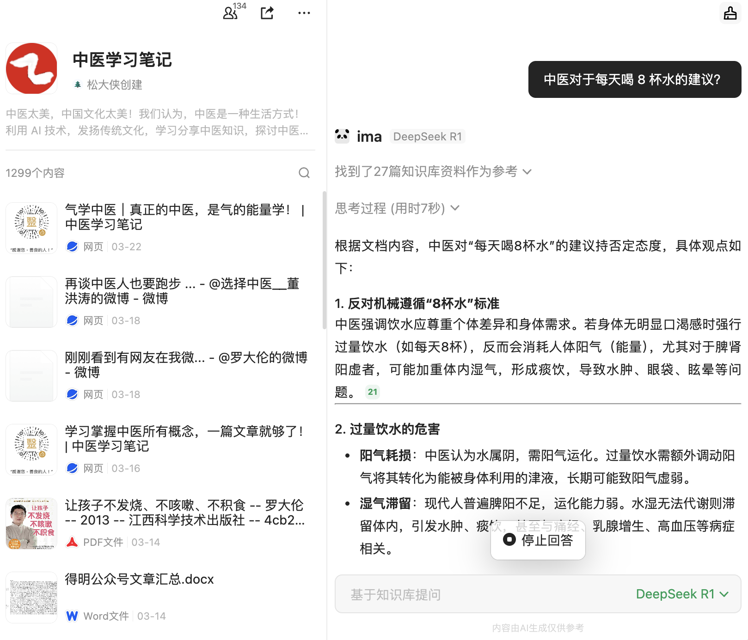Viewport: 748px width, 640px height.
Task: Open the DeepSeek R1 model dropdown
Action: [682, 594]
